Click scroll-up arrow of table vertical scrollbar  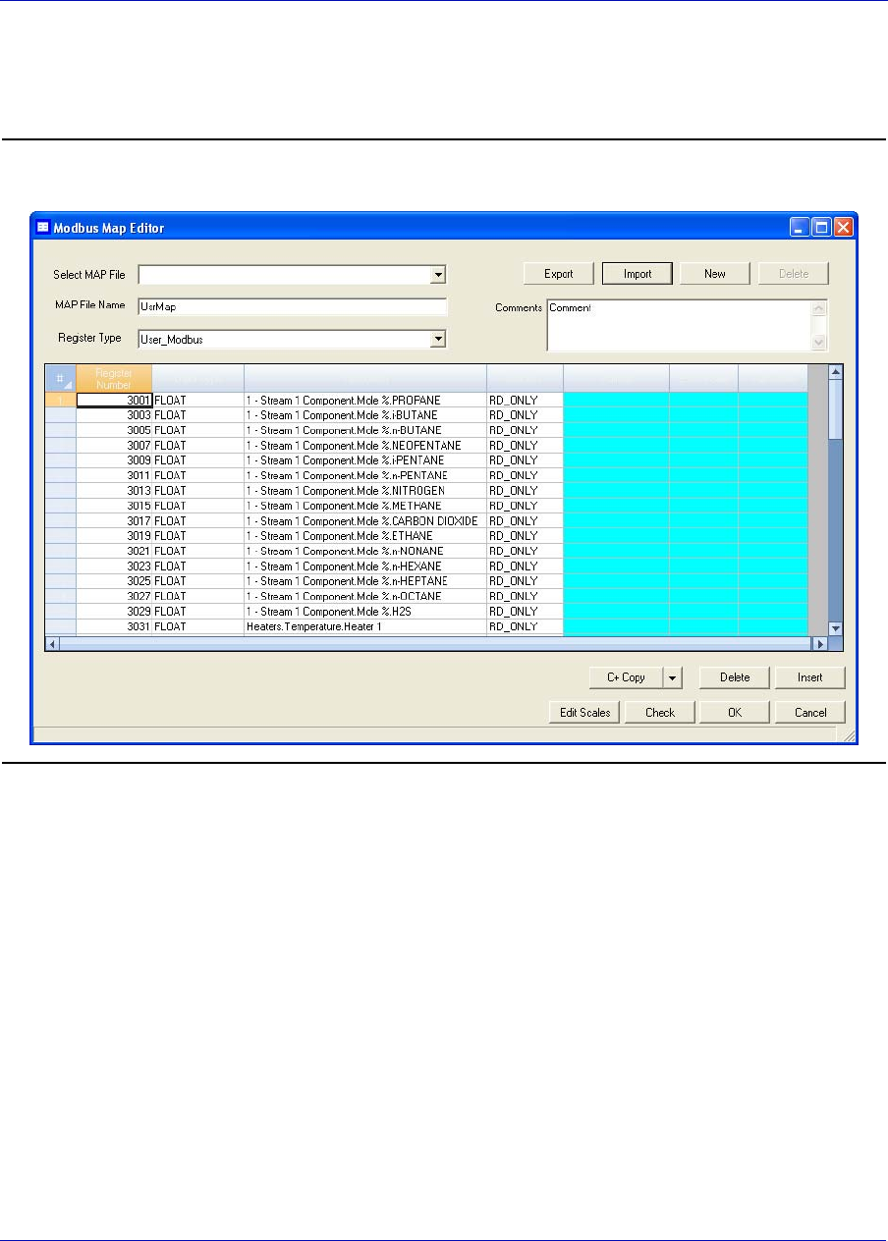[x=836, y=372]
